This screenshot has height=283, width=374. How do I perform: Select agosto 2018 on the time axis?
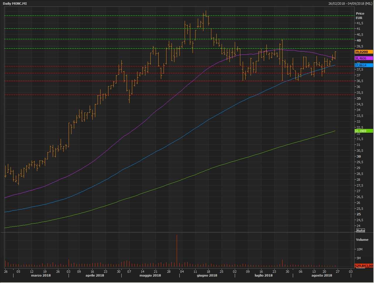click(x=322, y=275)
